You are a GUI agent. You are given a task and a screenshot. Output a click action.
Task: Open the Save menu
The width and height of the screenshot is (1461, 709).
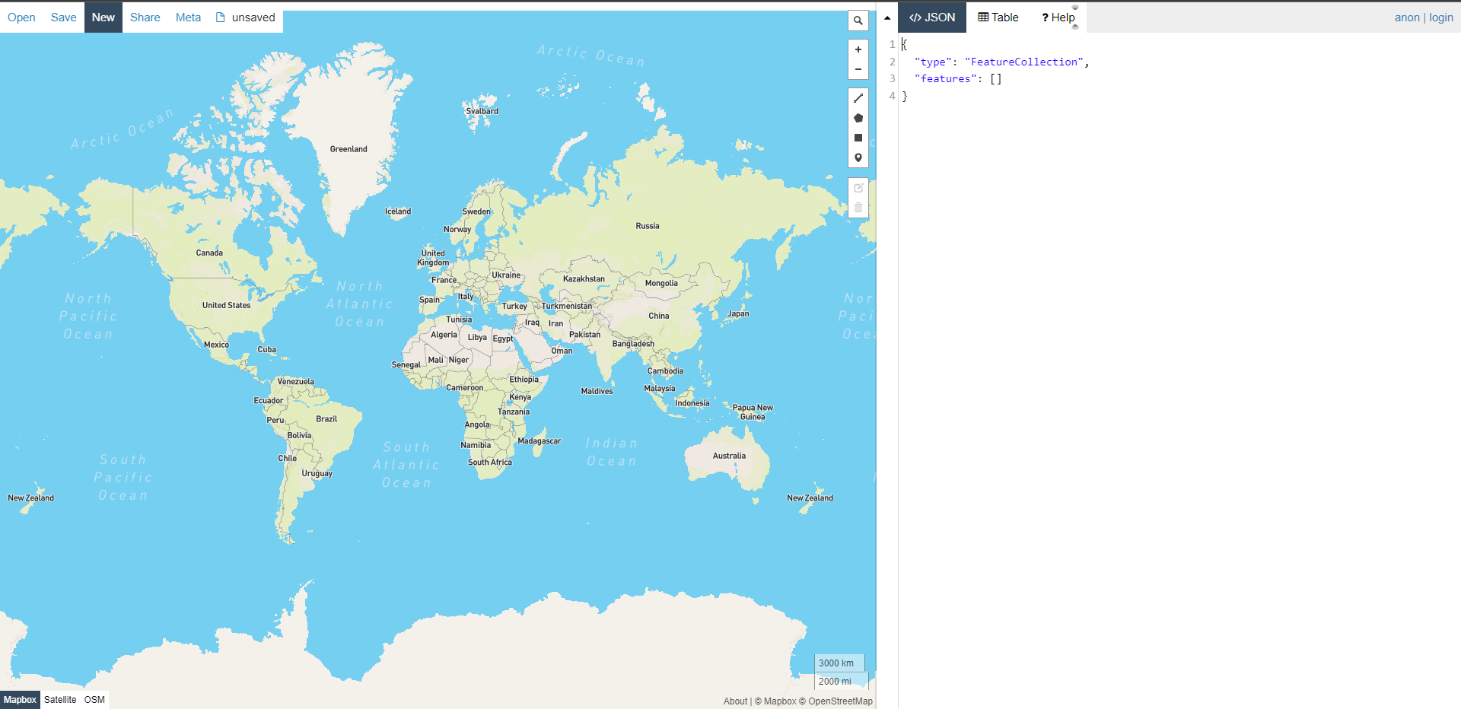[x=64, y=17]
